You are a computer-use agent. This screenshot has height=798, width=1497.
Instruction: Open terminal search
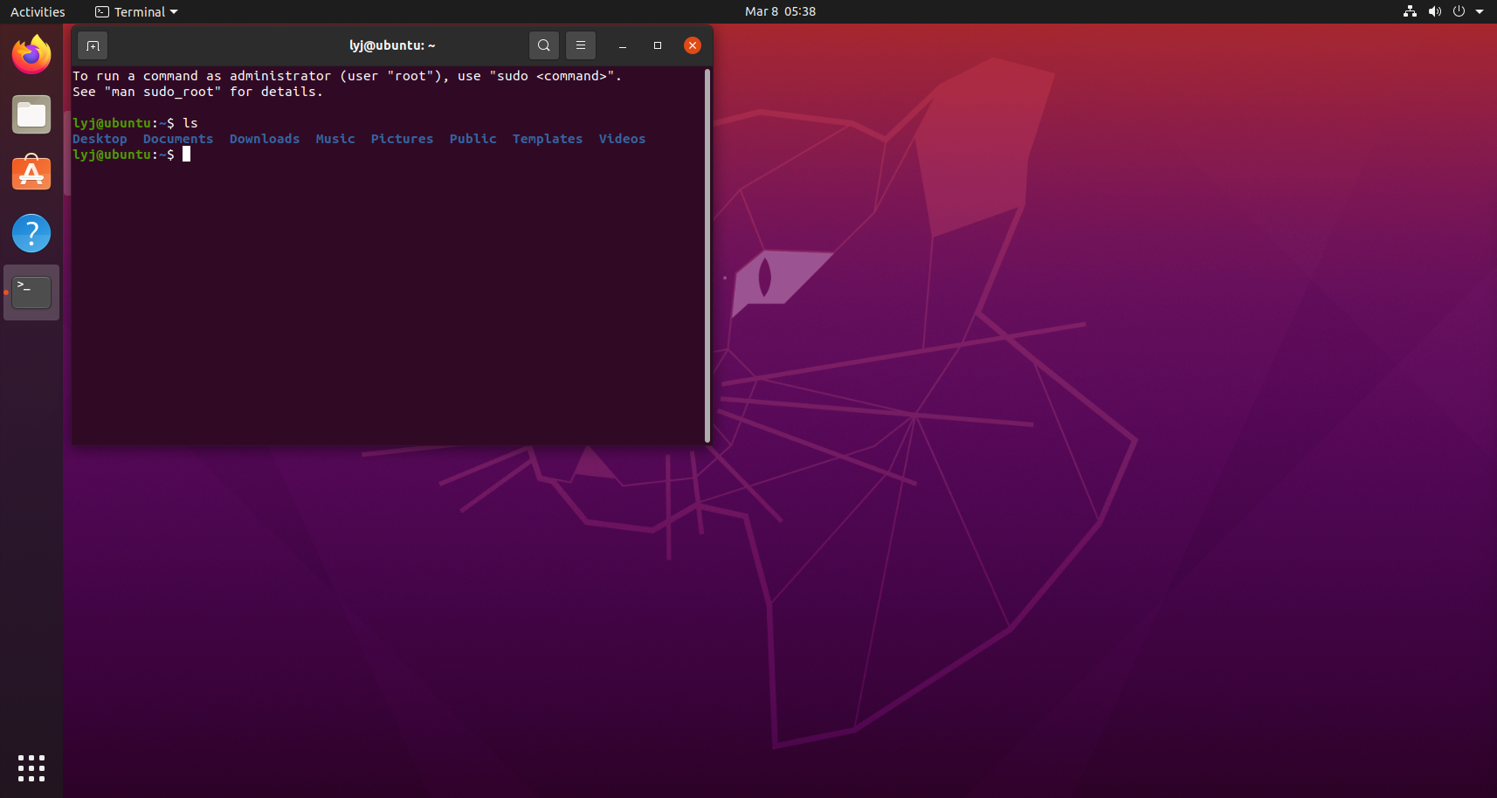pos(543,45)
